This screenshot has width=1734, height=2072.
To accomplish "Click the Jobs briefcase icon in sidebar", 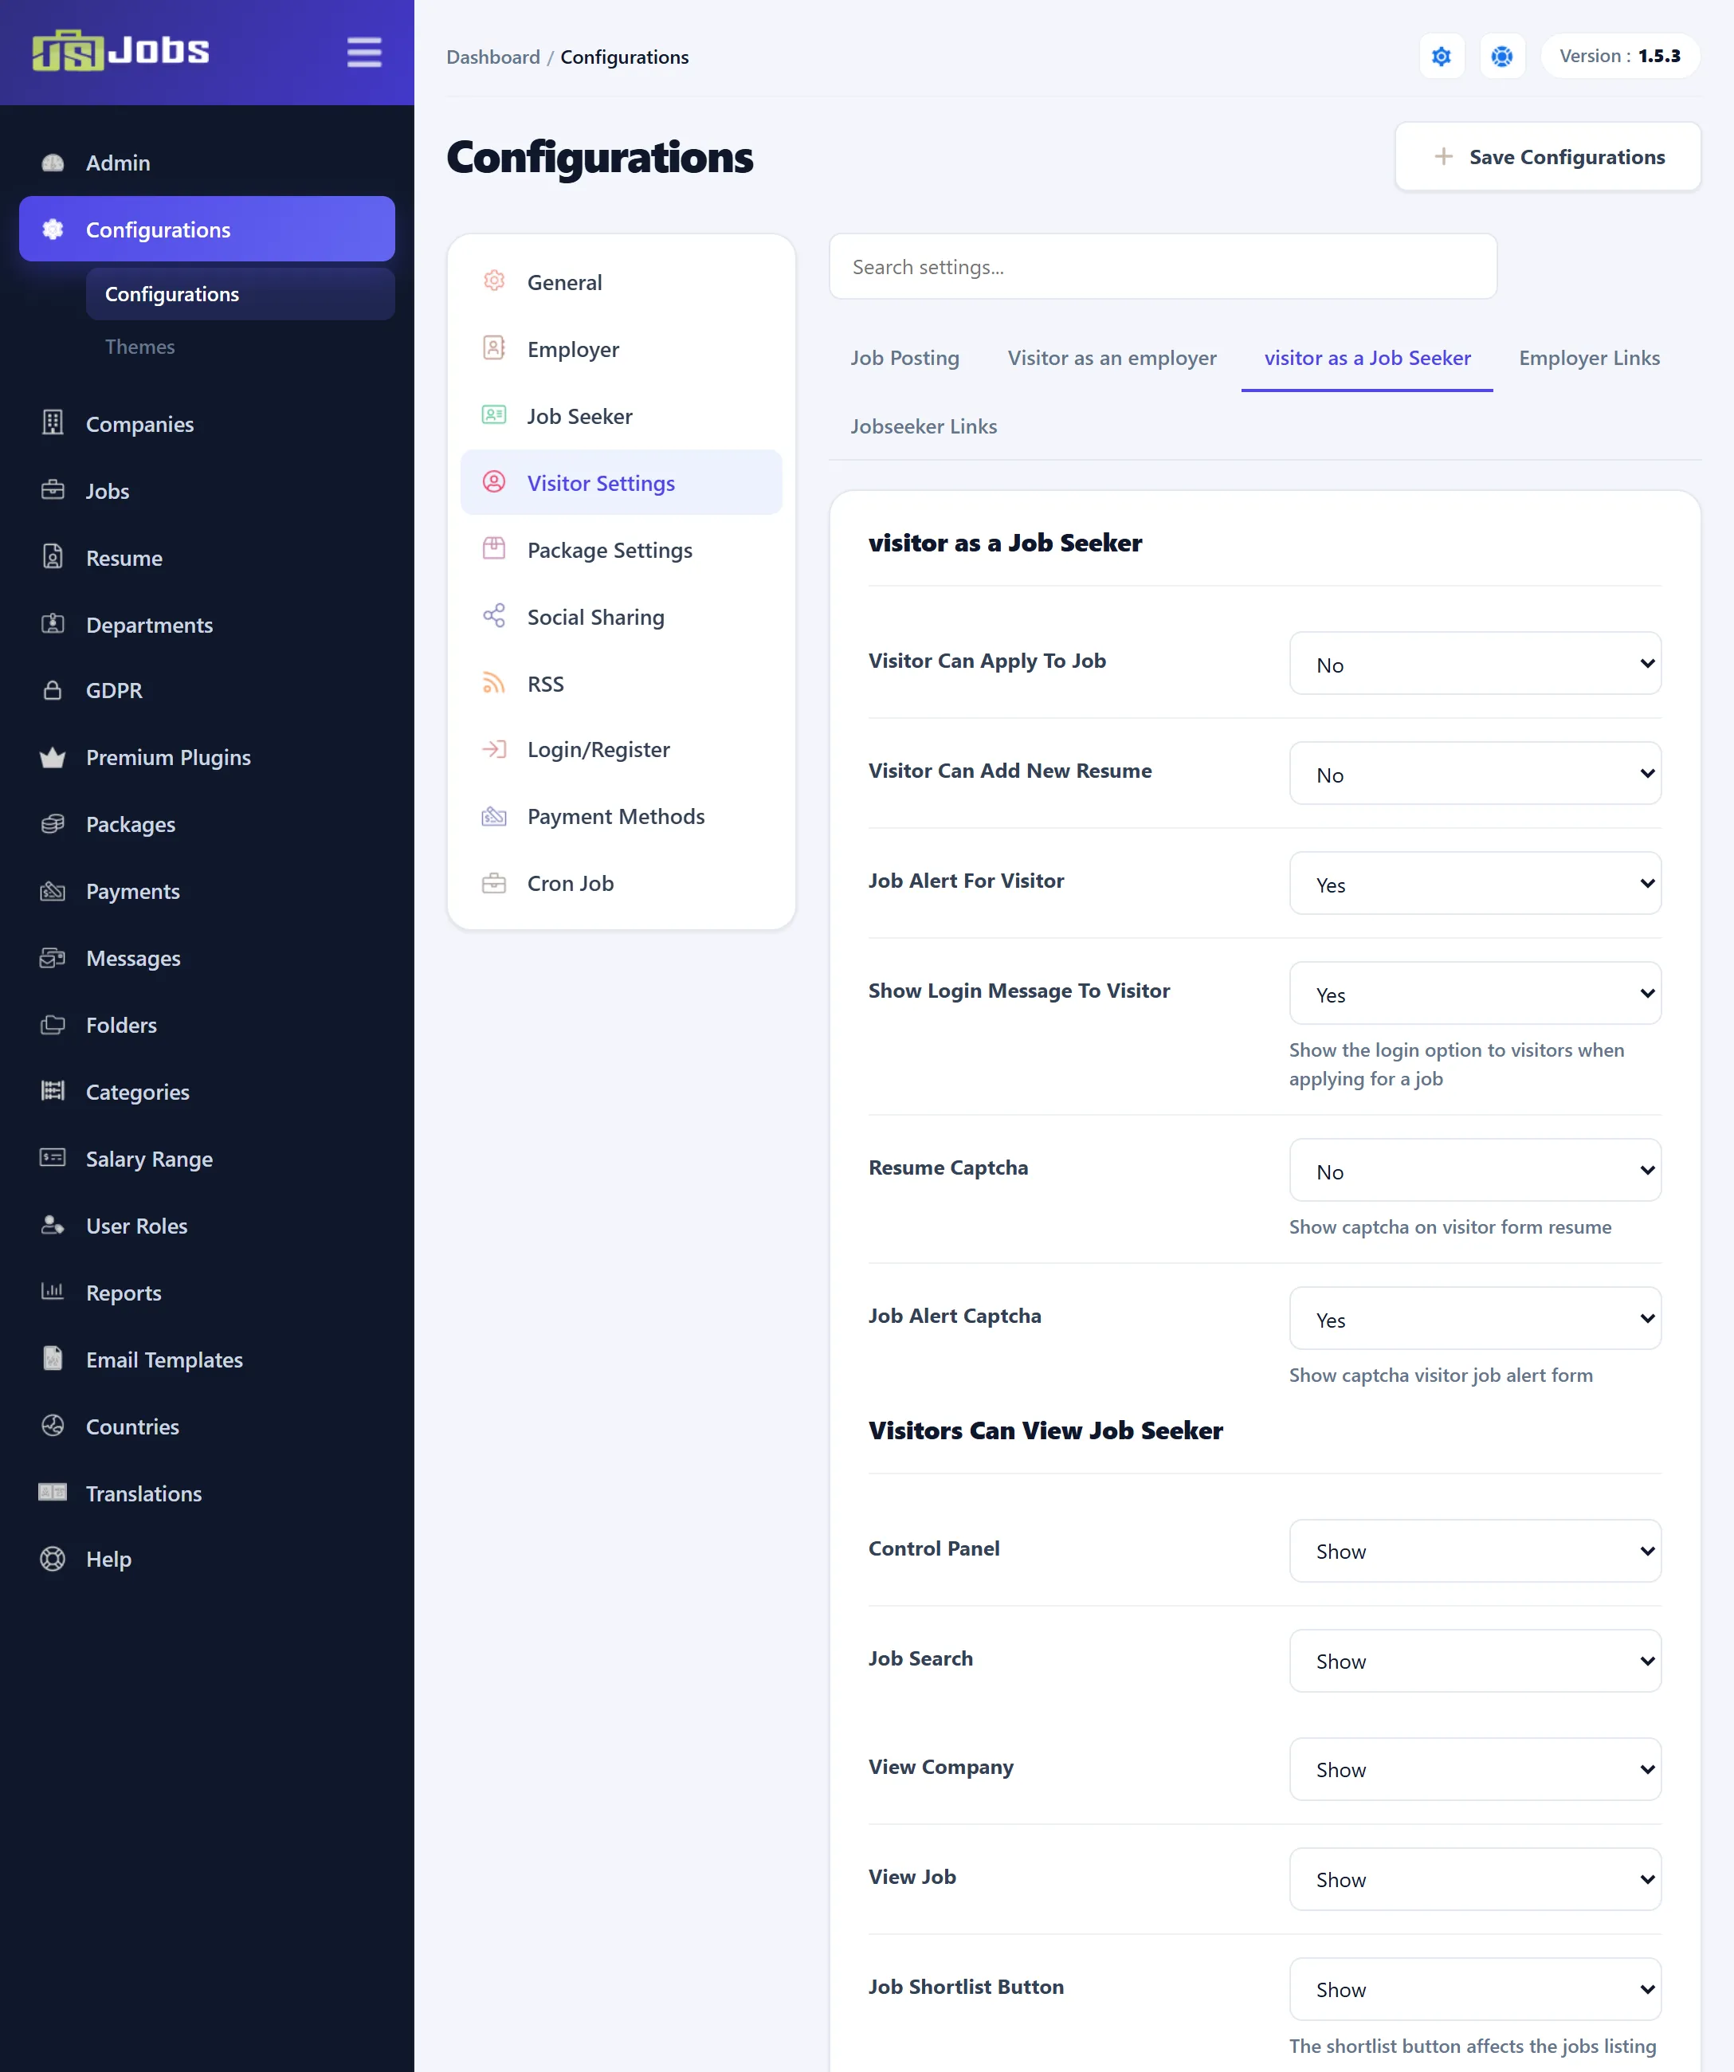I will coord(53,490).
